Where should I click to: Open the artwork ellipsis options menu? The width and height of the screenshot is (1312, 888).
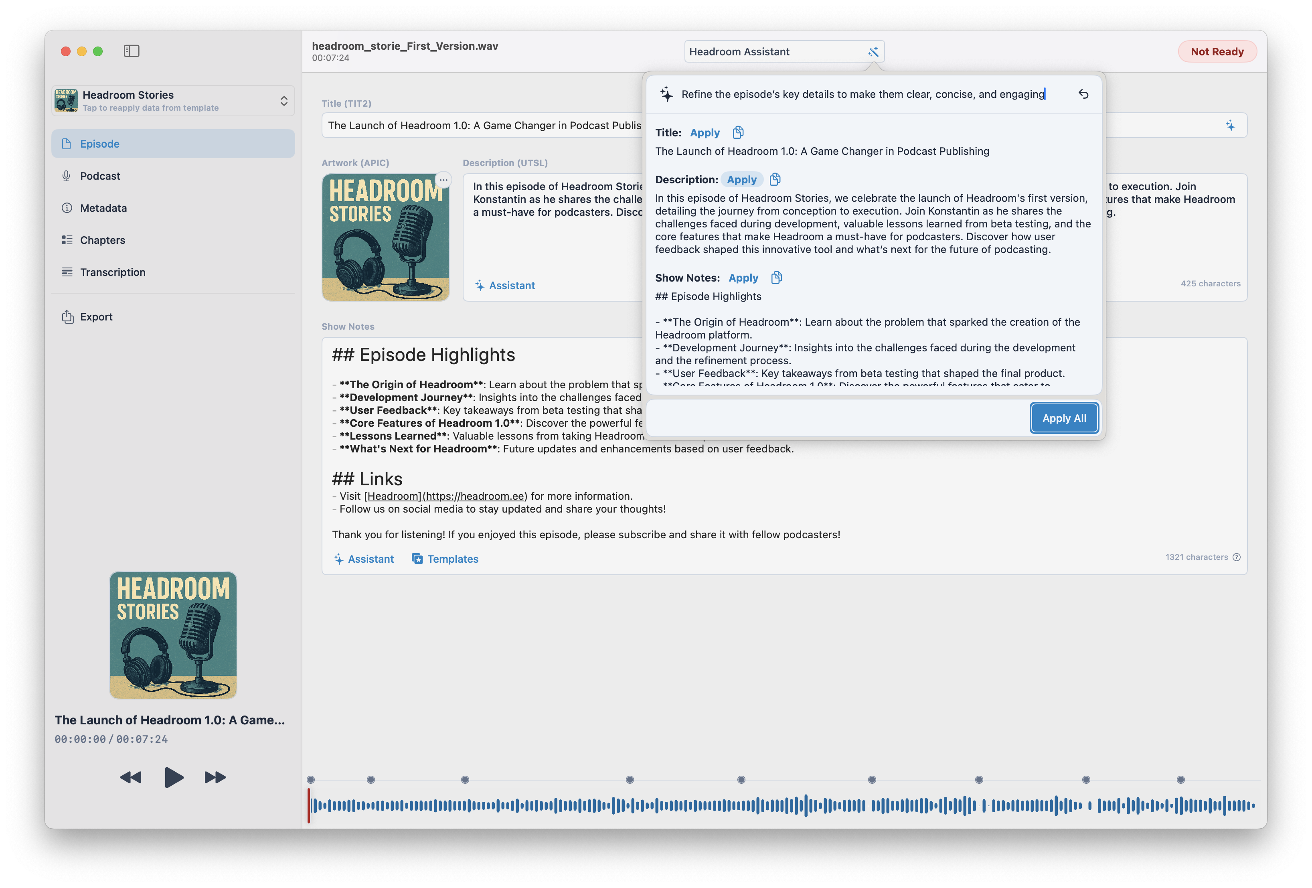pos(444,180)
